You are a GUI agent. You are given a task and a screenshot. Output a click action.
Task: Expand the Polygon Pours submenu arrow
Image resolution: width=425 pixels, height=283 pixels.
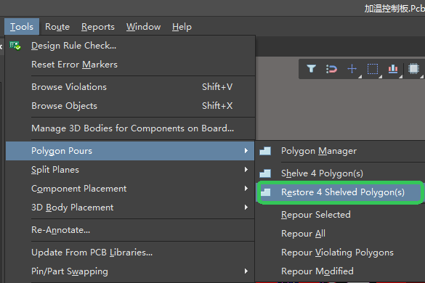pyautogui.click(x=246, y=151)
